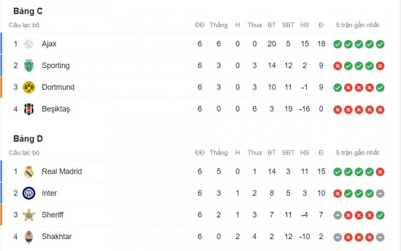Click the Ajax club crest
The height and width of the screenshot is (251, 401).
29,44
